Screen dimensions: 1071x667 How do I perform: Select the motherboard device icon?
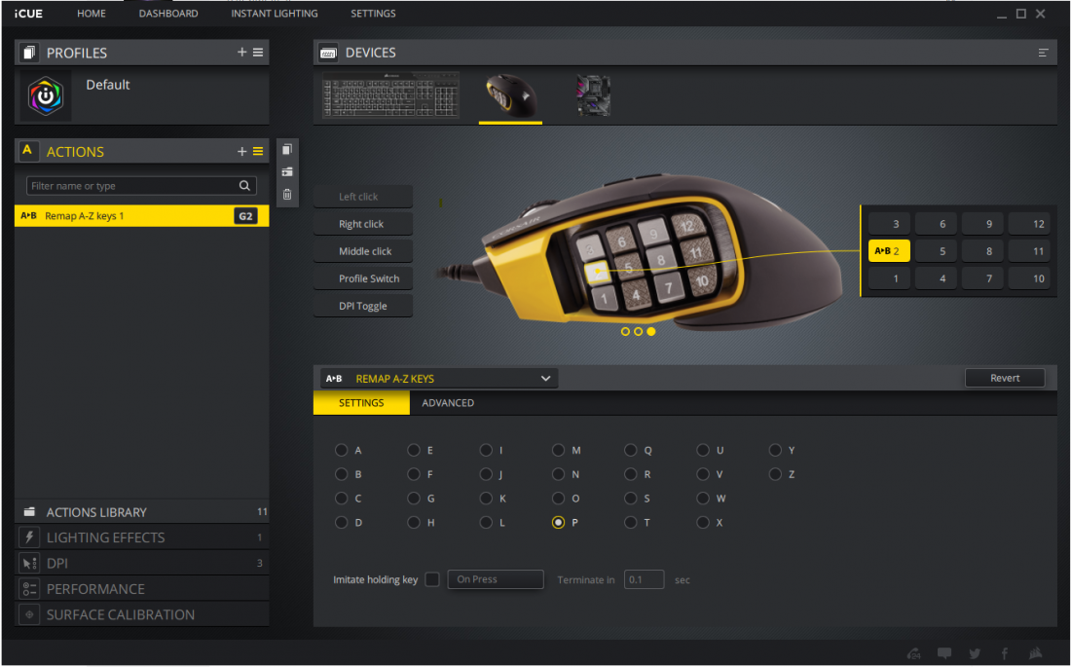(593, 96)
